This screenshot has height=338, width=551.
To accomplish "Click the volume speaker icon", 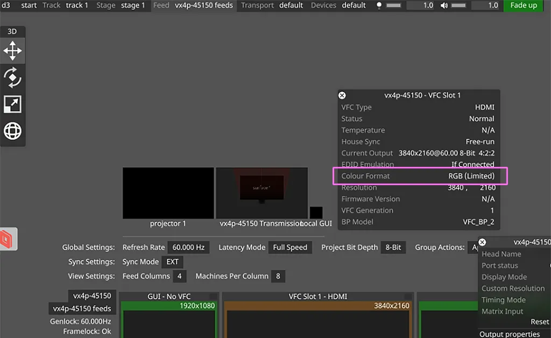I will 444,5.
